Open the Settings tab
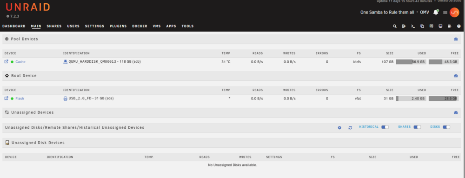 tap(94, 26)
